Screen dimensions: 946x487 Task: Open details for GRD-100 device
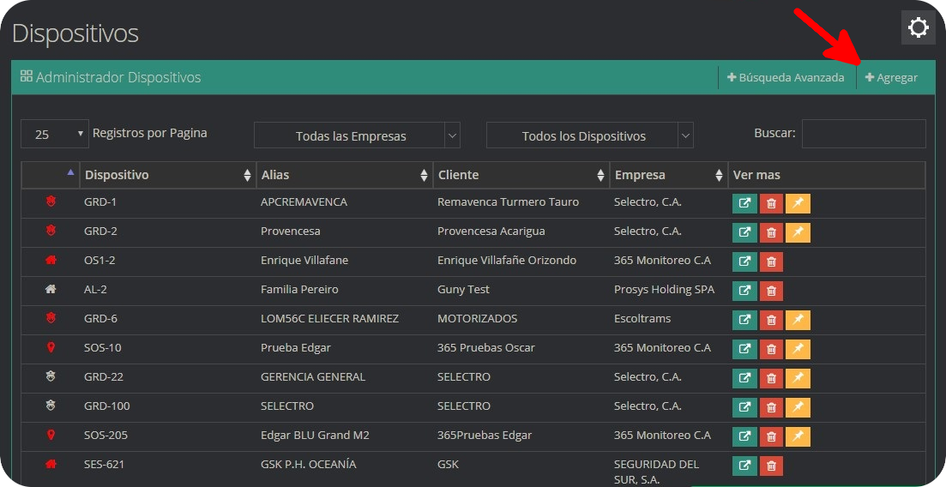[744, 407]
